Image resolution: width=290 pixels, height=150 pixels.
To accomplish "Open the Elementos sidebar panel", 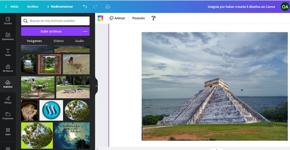I will pos(8,36).
